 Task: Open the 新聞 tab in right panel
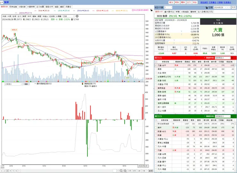pyautogui.click(x=178, y=12)
